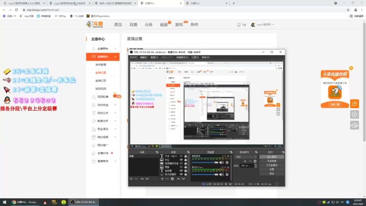366x206 pixels.
Task: Move source up arrow in OBS Sources panel
Action: [x=178, y=179]
